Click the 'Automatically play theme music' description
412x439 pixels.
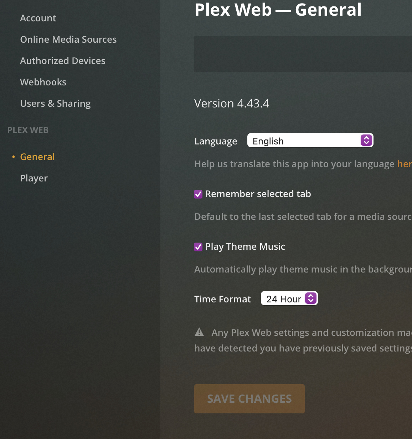[303, 269]
